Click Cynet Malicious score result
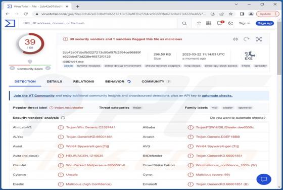 213,175
